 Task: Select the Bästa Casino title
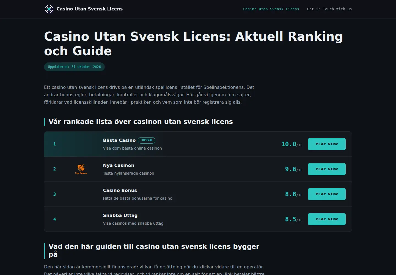click(x=119, y=140)
